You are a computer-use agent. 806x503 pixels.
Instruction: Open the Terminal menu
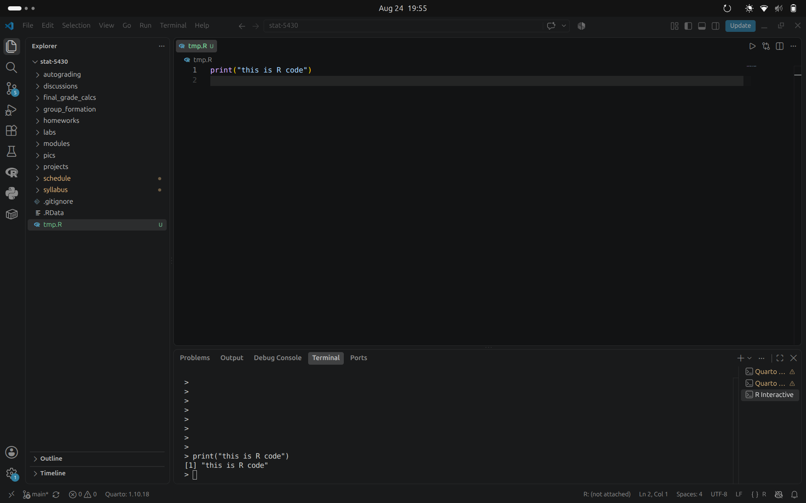click(173, 26)
